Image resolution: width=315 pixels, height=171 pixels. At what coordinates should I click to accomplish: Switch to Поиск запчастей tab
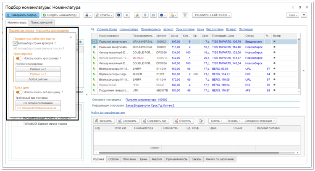(x=42, y=23)
